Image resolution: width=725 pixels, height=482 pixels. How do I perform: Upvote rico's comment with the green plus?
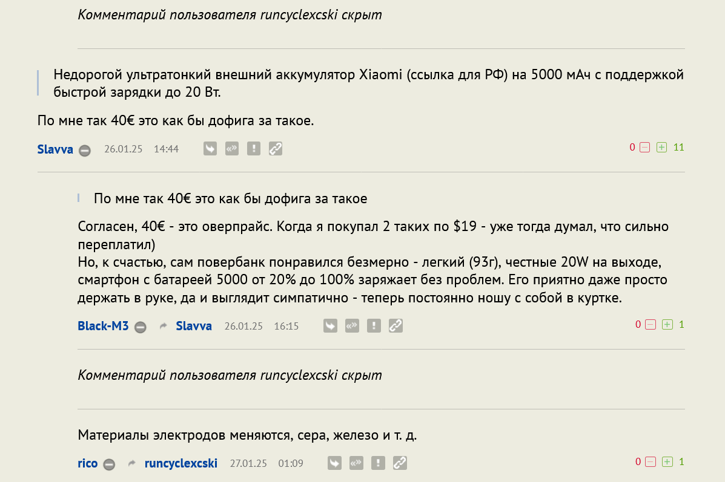click(667, 462)
